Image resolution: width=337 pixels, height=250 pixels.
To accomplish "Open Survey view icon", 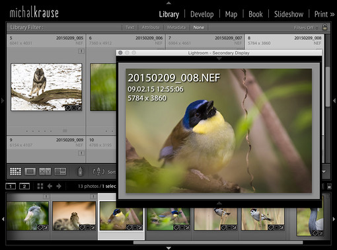I will coord(60,171).
